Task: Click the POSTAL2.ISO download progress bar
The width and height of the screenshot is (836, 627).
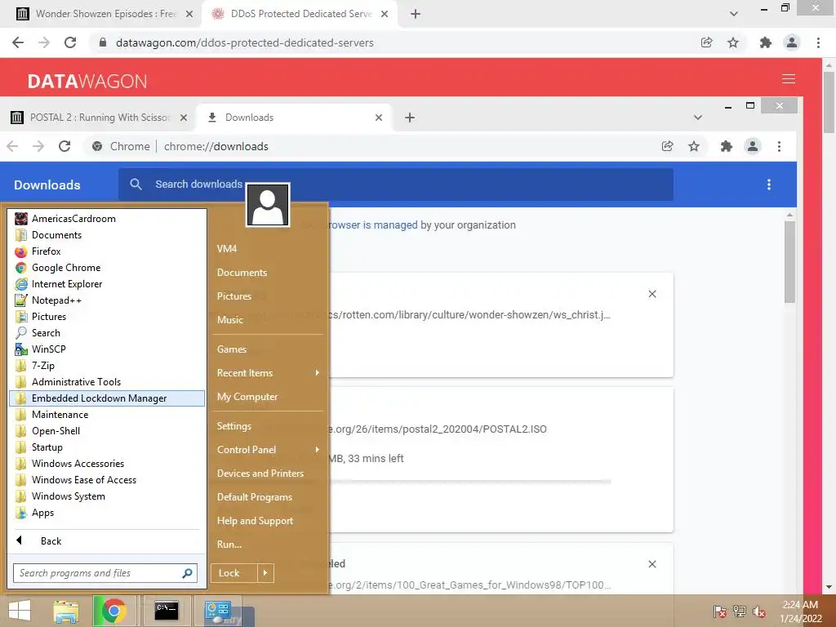Action: coord(469,482)
